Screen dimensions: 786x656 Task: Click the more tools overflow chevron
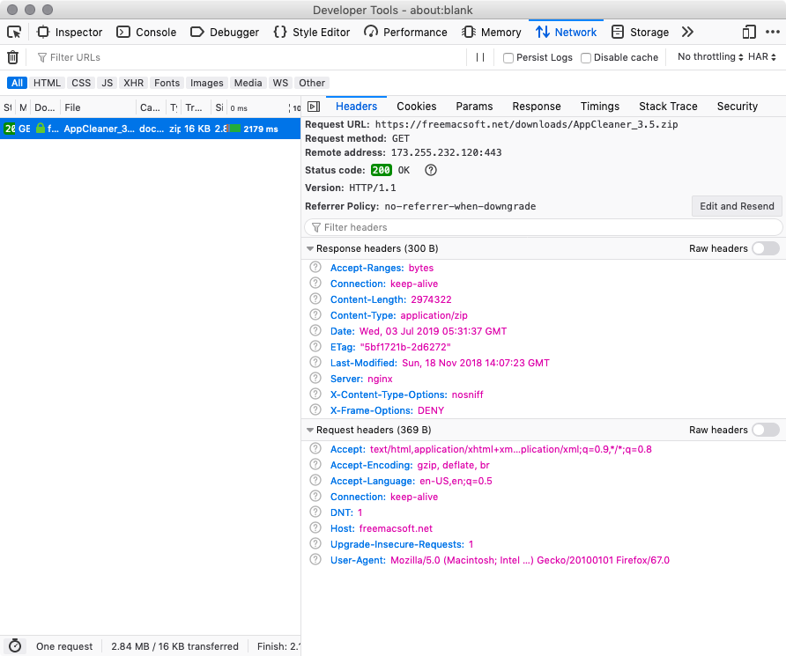click(687, 32)
